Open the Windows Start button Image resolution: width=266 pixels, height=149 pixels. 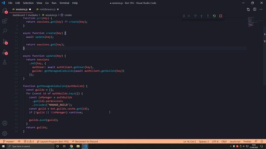point(3,146)
